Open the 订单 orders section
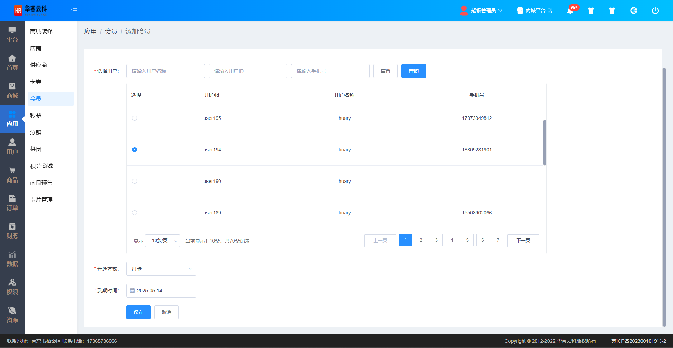The image size is (673, 348). tap(12, 203)
